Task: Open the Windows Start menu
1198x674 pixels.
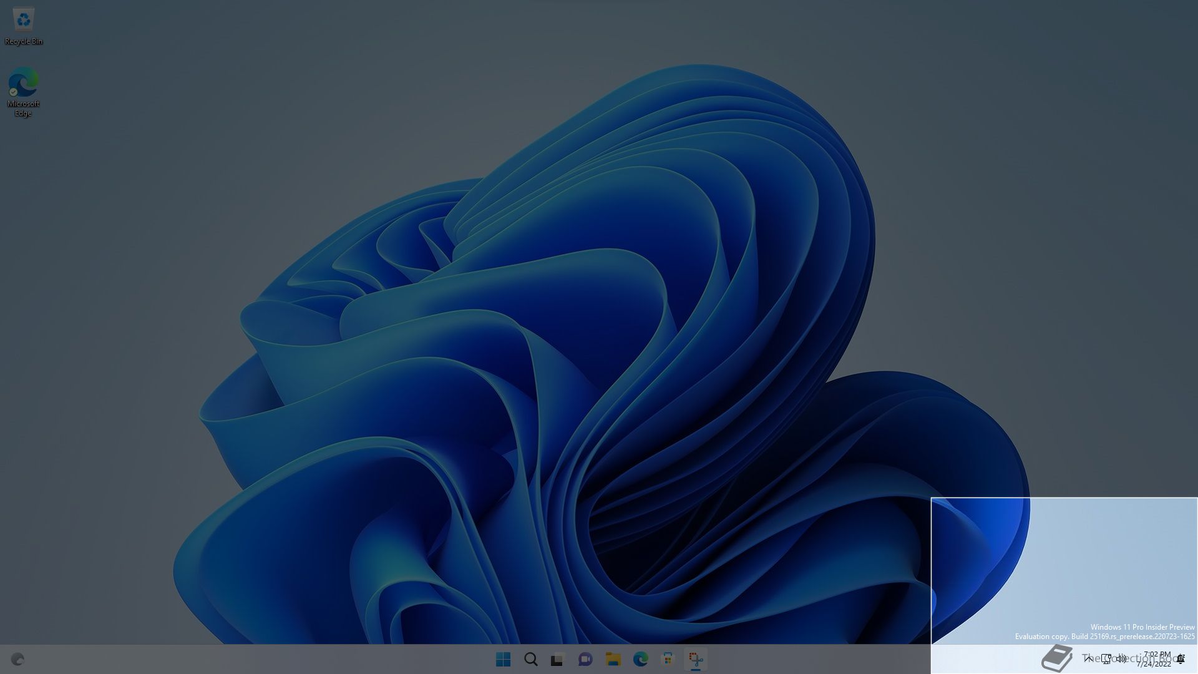Action: (x=503, y=659)
